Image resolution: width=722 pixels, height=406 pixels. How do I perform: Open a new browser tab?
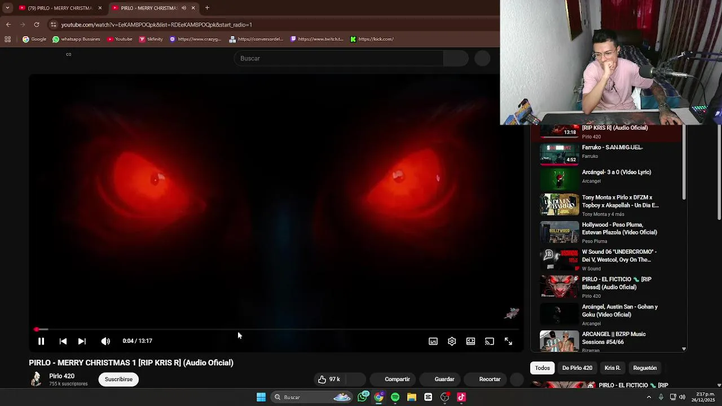tap(207, 8)
